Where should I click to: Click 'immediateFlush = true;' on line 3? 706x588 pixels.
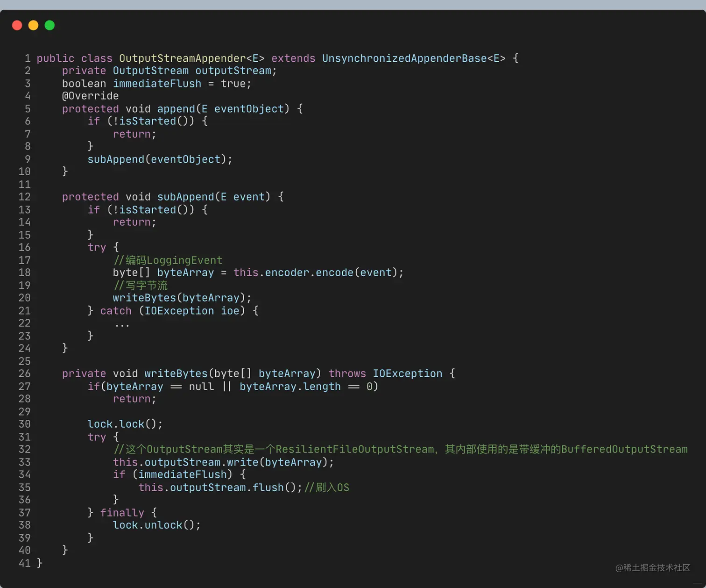182,84
